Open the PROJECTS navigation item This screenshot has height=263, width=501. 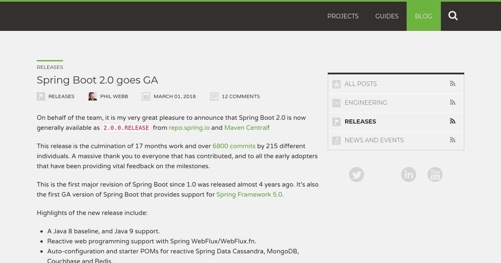pos(343,16)
